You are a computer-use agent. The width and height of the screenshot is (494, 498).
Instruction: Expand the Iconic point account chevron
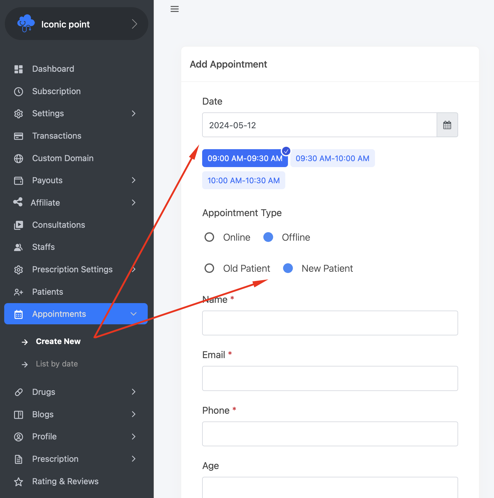(x=135, y=24)
